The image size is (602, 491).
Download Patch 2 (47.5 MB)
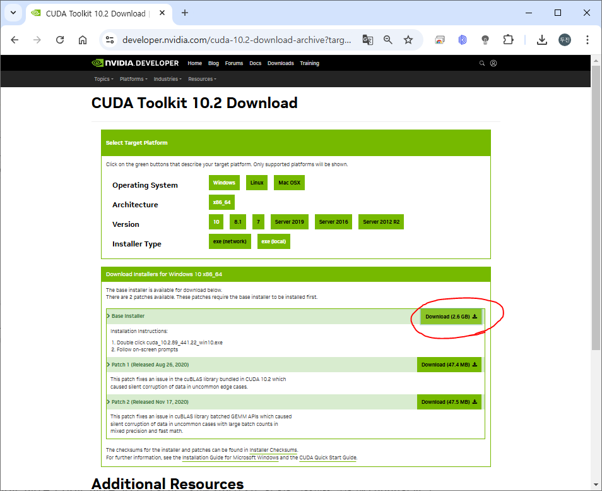(449, 402)
